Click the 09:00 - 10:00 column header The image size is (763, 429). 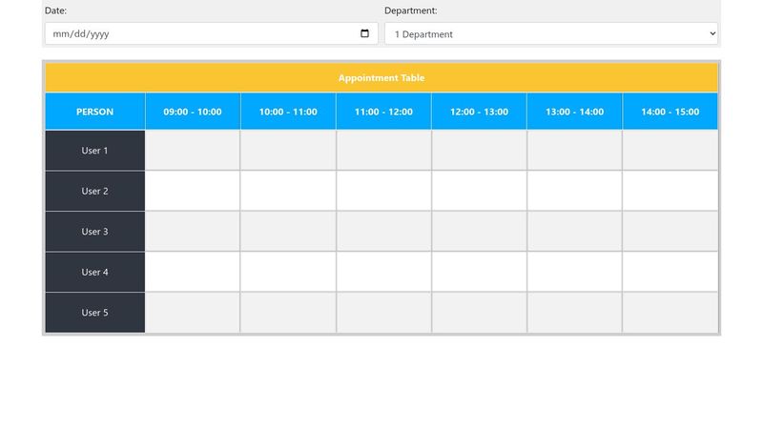[x=193, y=112]
